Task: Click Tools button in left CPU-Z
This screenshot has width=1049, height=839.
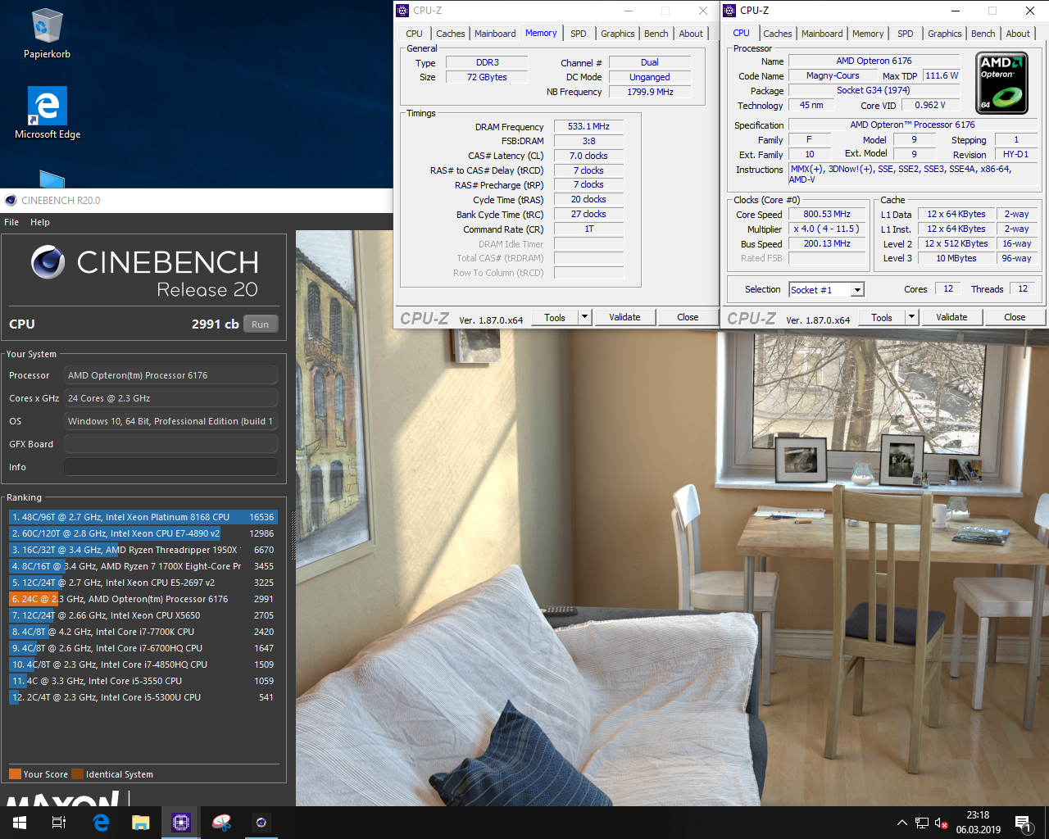Action: [555, 317]
